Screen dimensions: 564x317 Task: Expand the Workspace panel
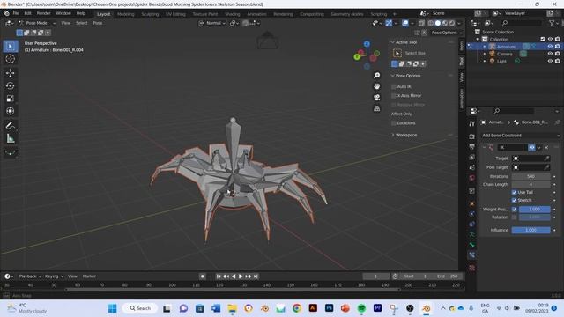[x=392, y=135]
